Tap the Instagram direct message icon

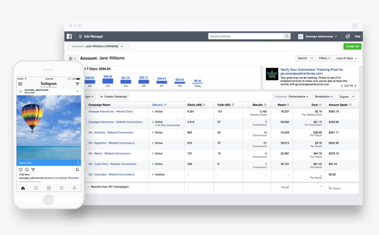click(77, 84)
